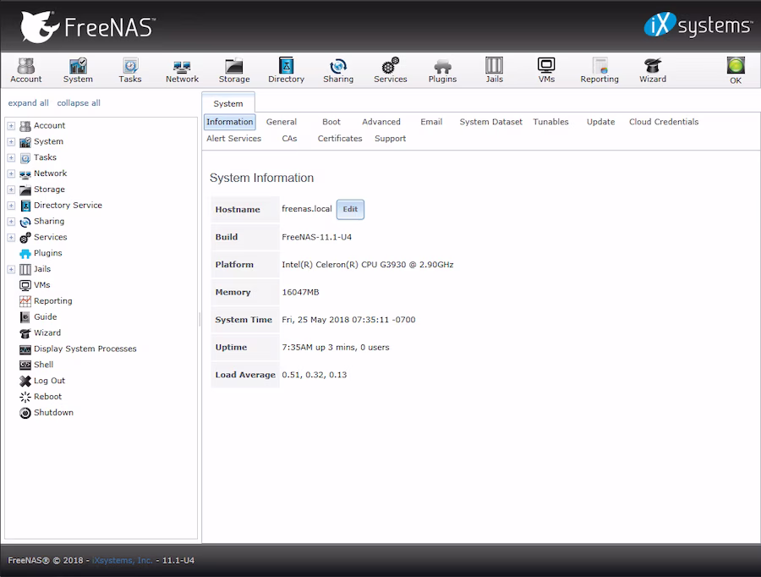This screenshot has height=577, width=761.
Task: Click the build value FreeNAS-11.1-U4
Action: (x=316, y=237)
